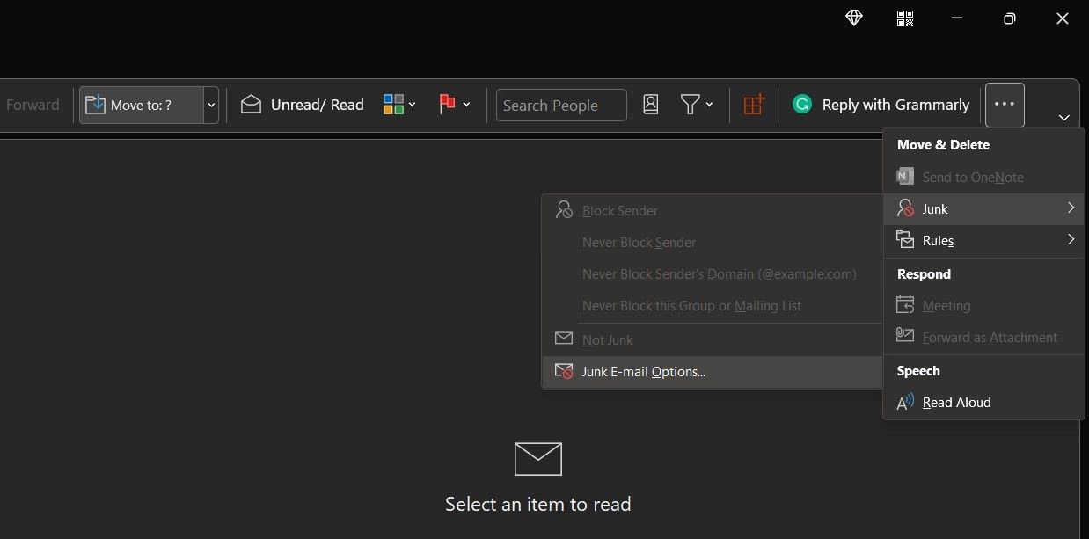Screen dimensions: 1089x539
Task: Click the Not Junk envelope icon
Action: click(564, 339)
